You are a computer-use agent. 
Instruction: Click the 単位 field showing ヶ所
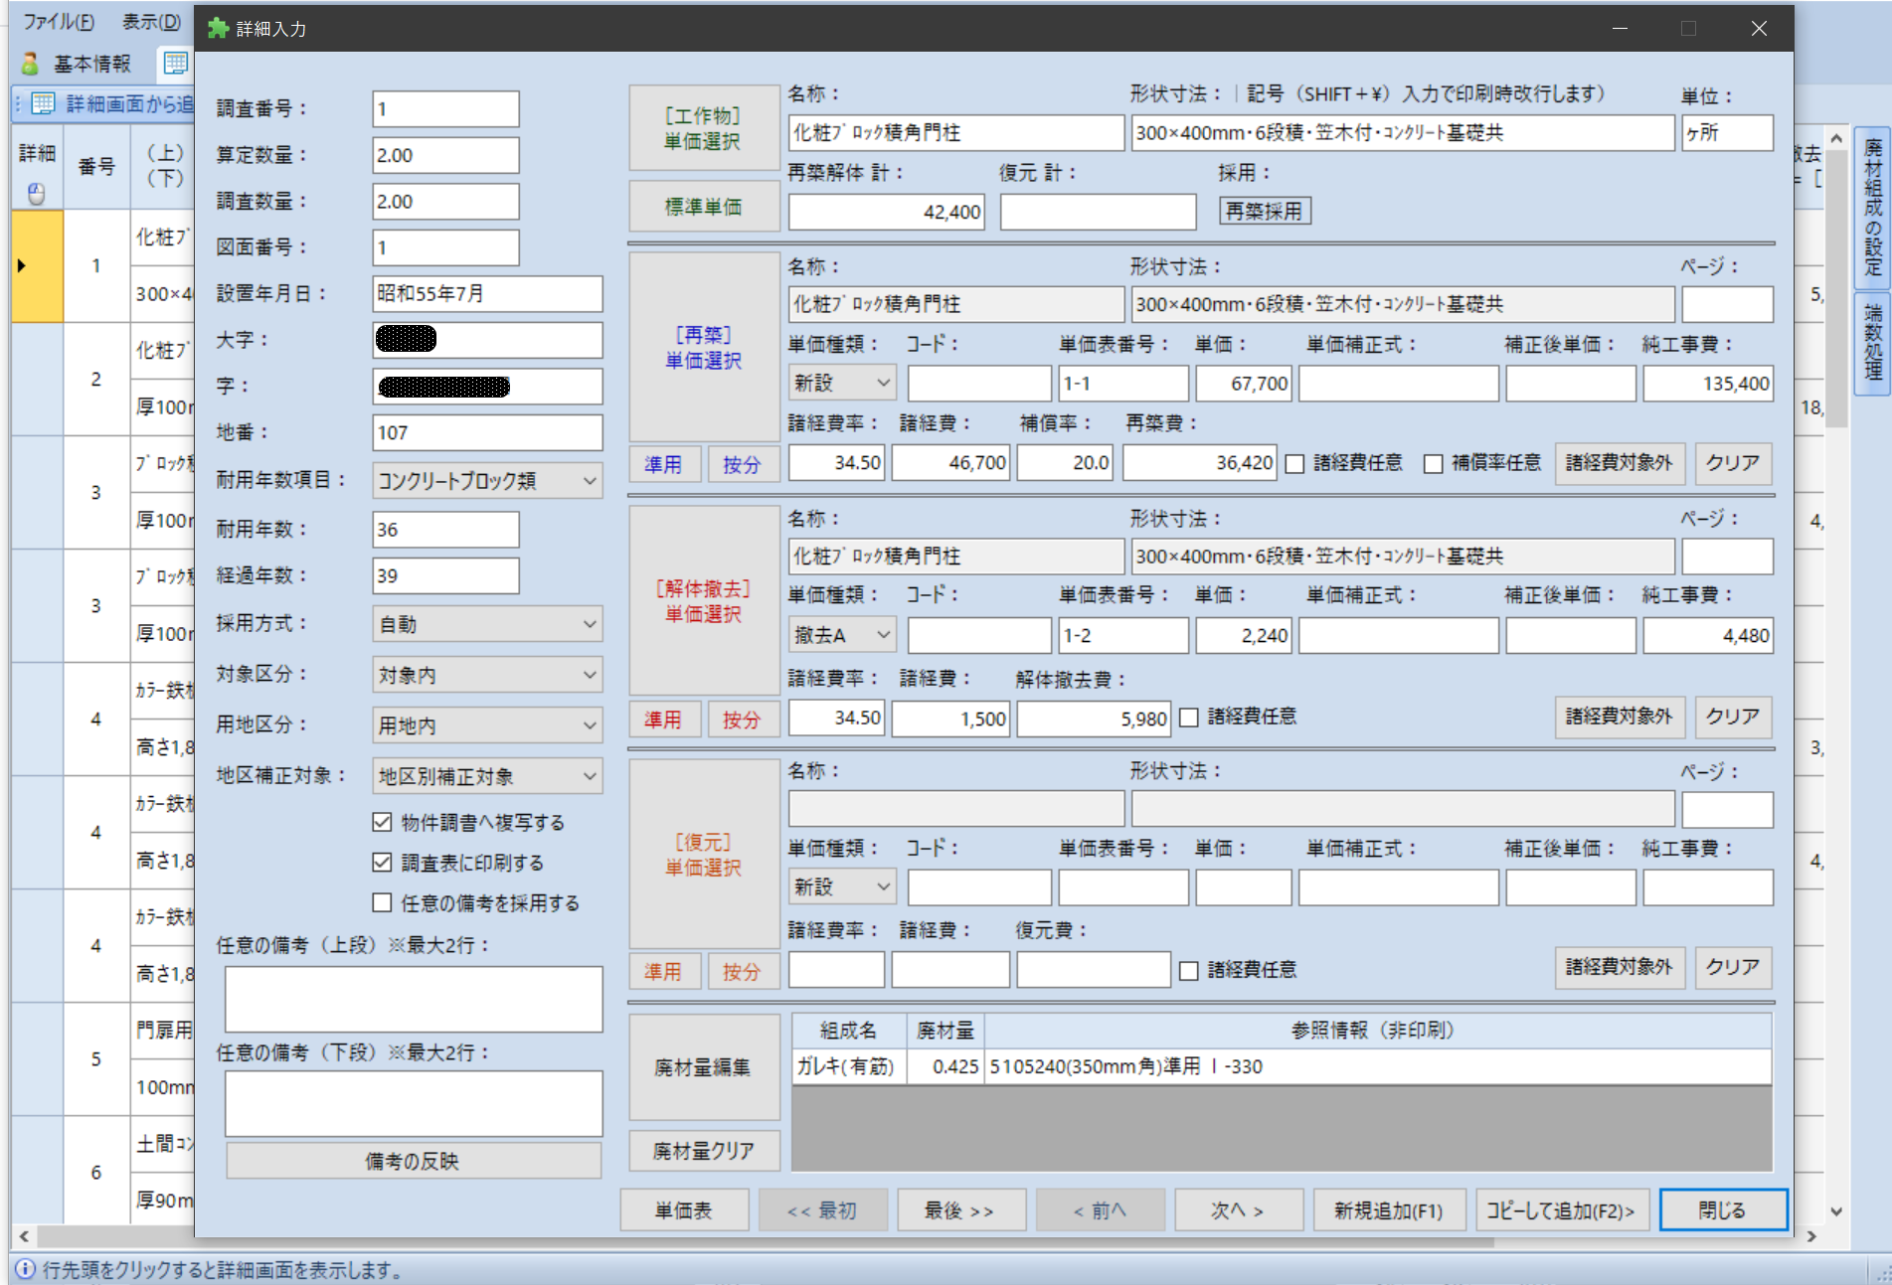pos(1727,132)
